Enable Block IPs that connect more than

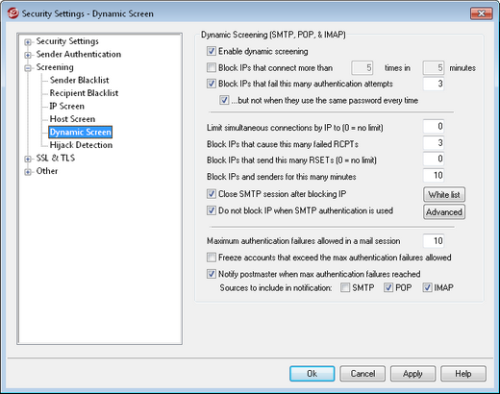(212, 67)
